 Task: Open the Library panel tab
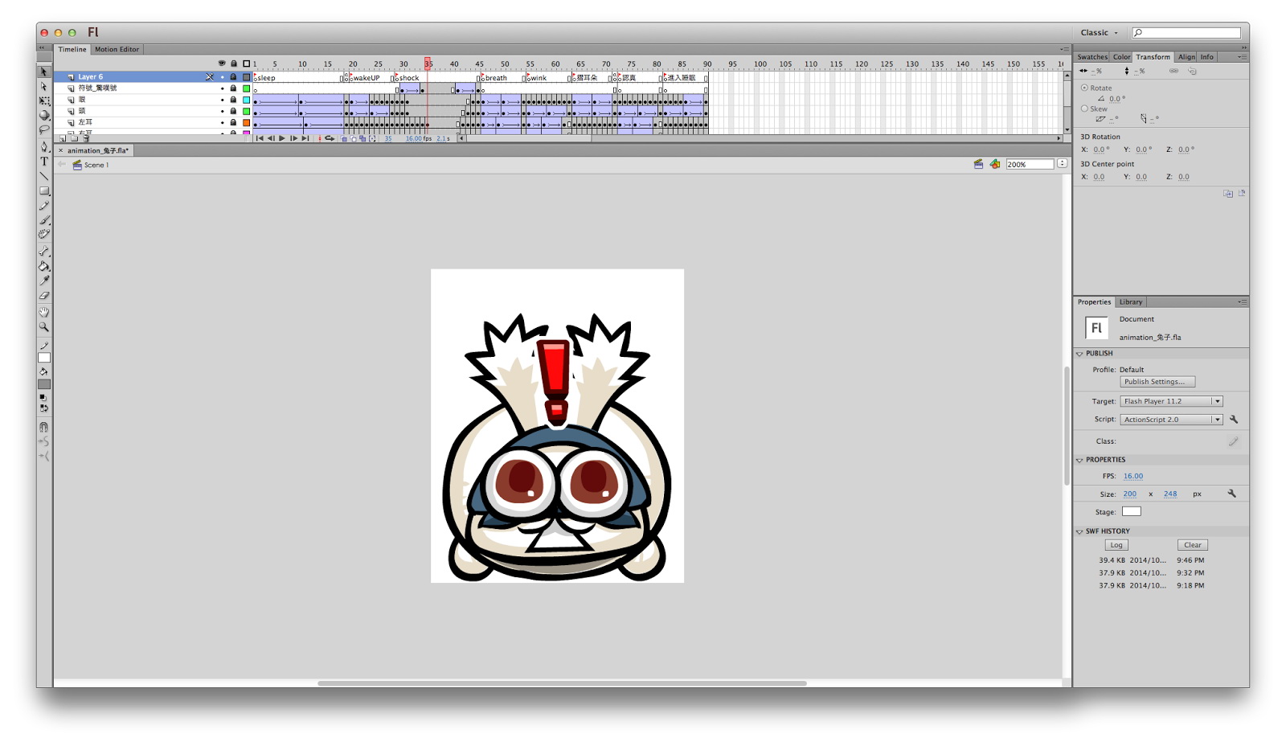point(1130,302)
